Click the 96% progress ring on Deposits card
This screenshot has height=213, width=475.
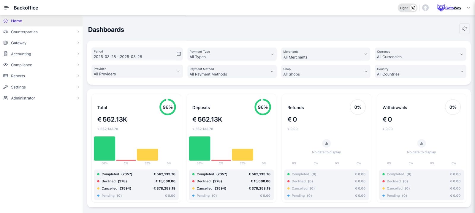pos(262,107)
